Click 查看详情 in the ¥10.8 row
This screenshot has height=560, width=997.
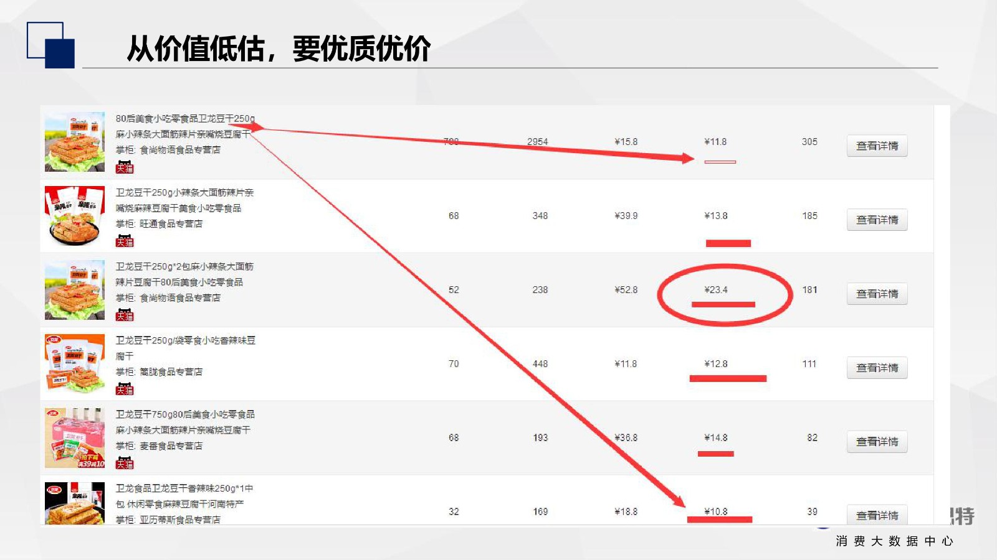coord(877,515)
